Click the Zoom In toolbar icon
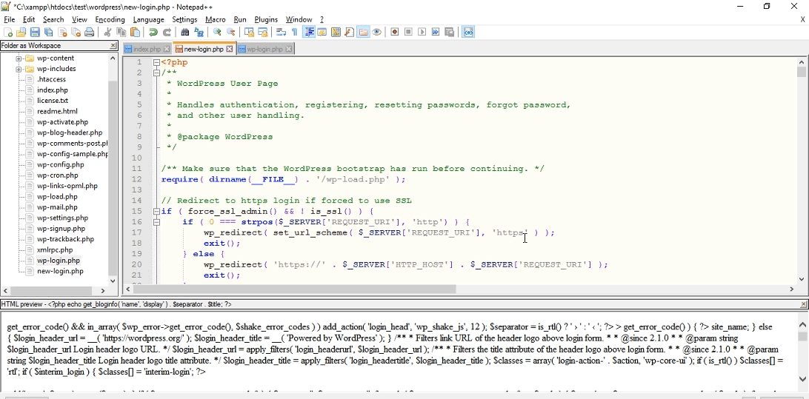The height and width of the screenshot is (399, 809). [217, 33]
